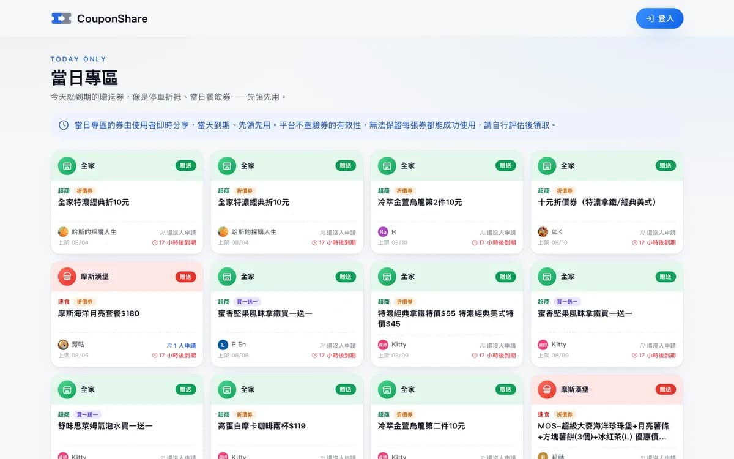
Task: Open coupon 高蛋白摩卡咖啡兩杯$119
Action: point(262,426)
